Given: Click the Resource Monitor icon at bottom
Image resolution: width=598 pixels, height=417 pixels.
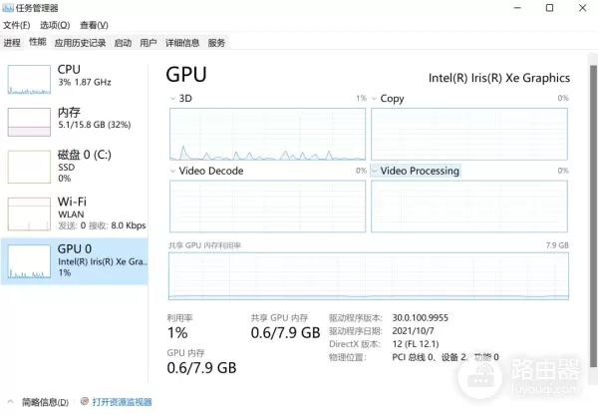Looking at the screenshot, I should coord(85,402).
